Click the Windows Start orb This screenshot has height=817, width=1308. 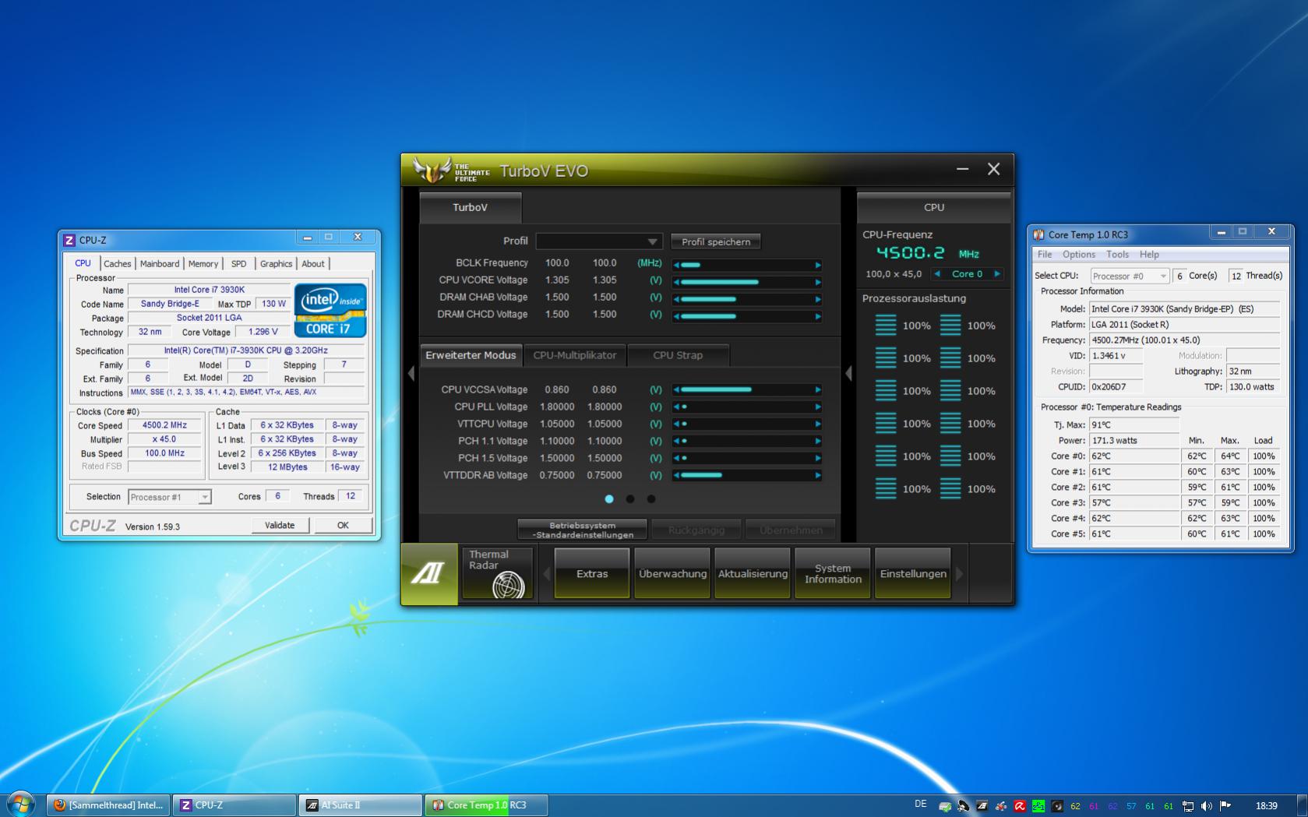tap(21, 805)
